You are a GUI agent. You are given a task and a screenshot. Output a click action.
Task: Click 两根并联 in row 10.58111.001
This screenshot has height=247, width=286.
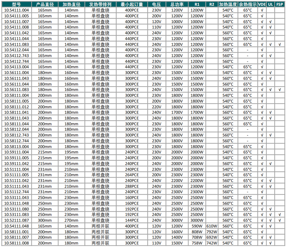point(100,232)
